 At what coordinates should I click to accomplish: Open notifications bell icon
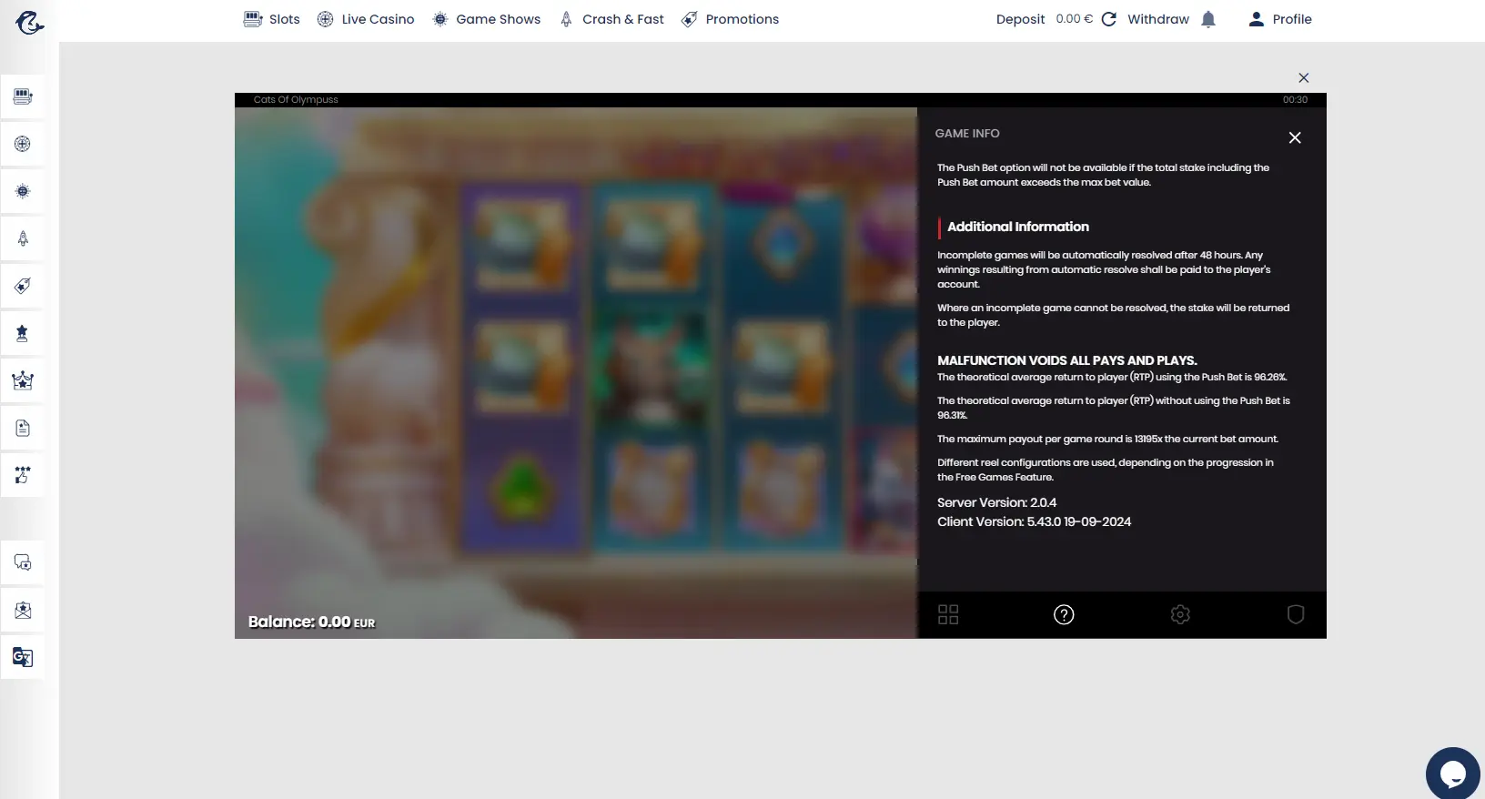[1208, 19]
